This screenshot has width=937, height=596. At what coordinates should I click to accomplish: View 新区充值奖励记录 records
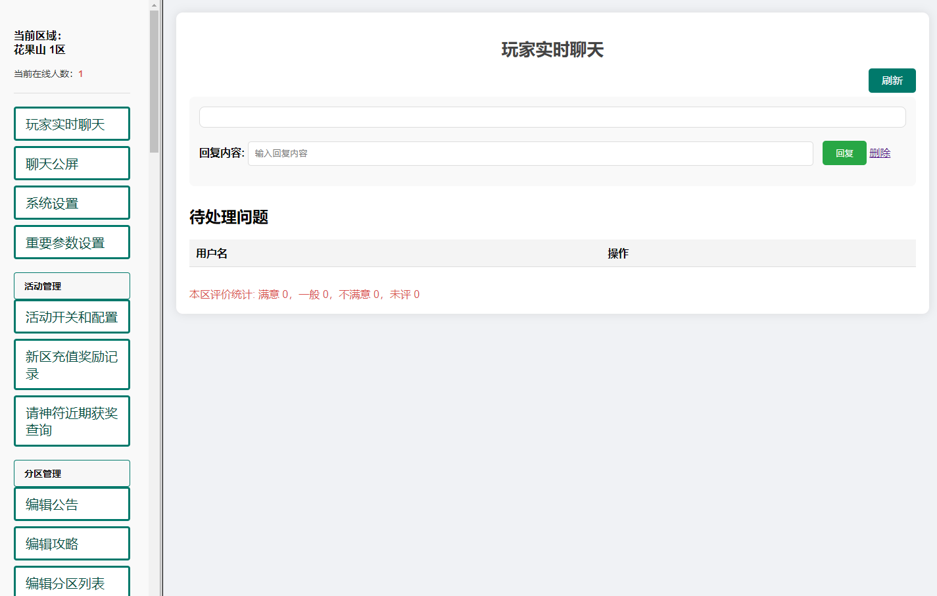(71, 364)
